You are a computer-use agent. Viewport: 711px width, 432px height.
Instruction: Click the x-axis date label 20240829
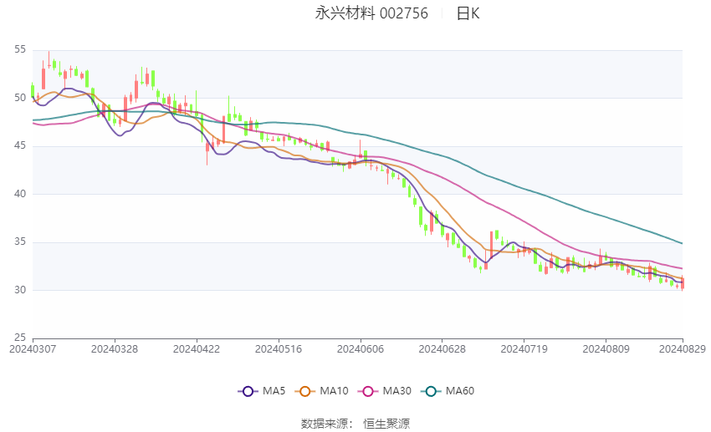click(x=683, y=349)
